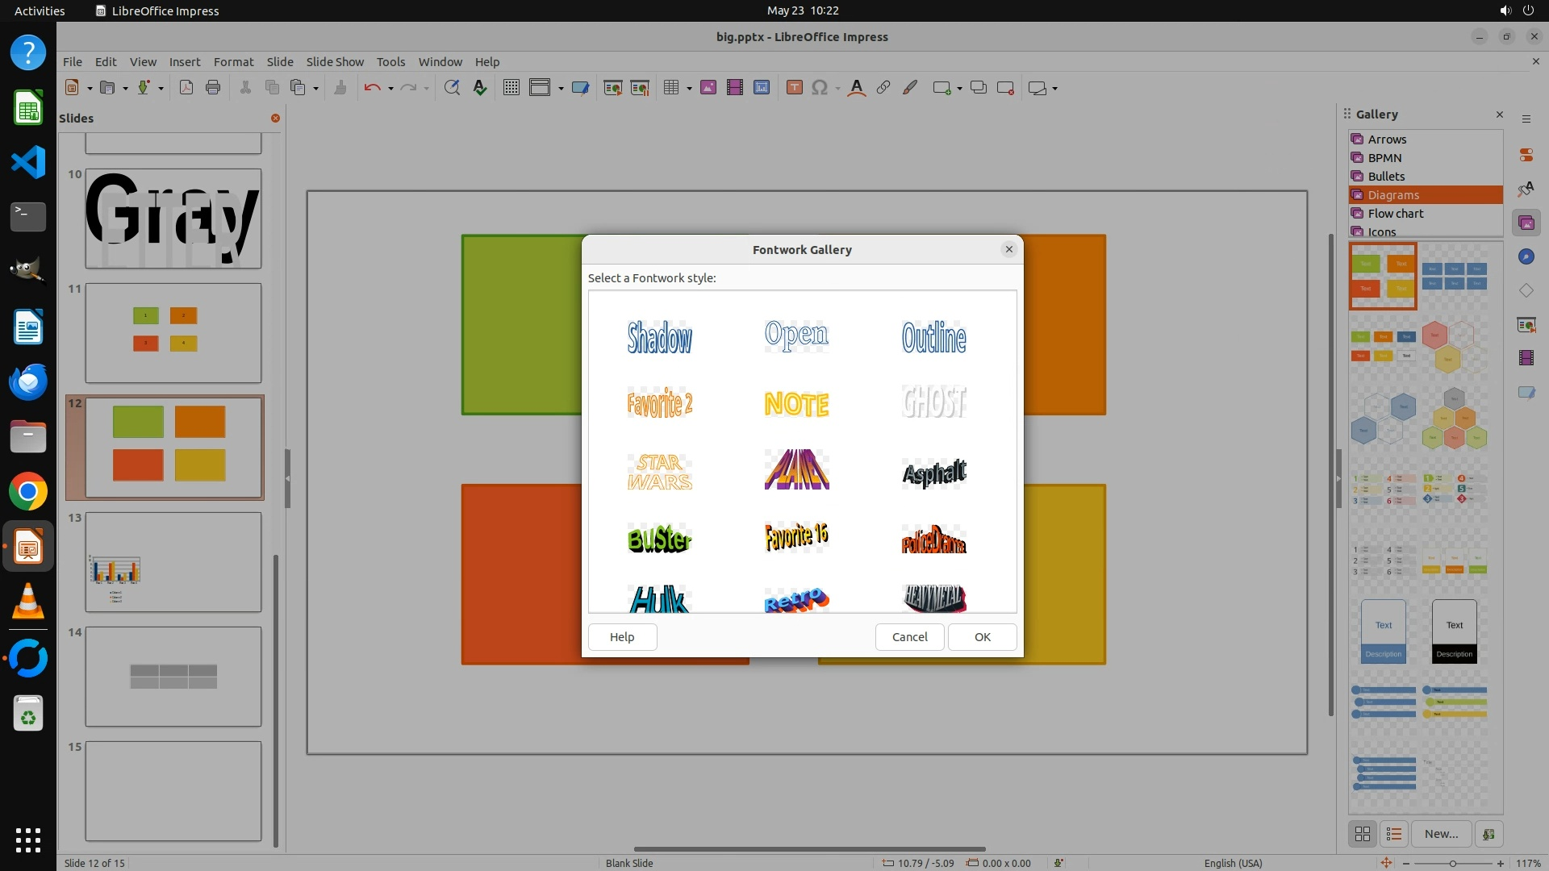Viewport: 1549px width, 871px height.
Task: Expand the Display Views dropdown arrow
Action: (561, 89)
